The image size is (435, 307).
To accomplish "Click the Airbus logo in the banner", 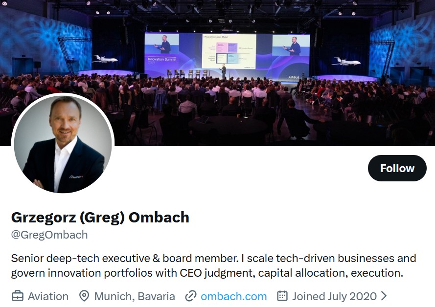I will (x=295, y=77).
